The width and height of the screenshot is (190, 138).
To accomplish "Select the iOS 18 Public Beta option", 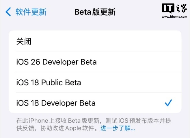I will [x=49, y=83].
